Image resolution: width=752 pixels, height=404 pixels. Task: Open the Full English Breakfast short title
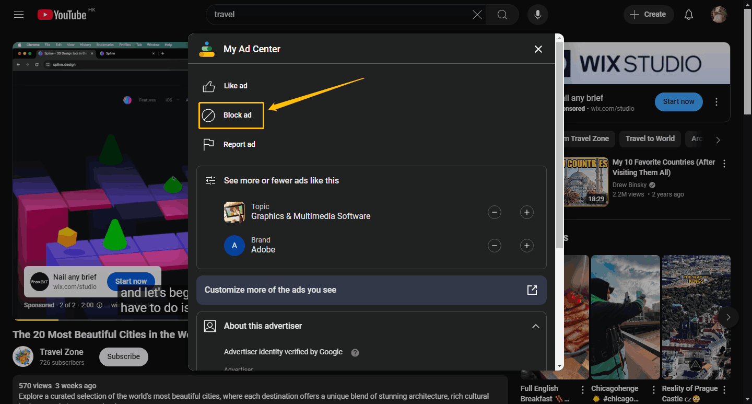(546, 394)
